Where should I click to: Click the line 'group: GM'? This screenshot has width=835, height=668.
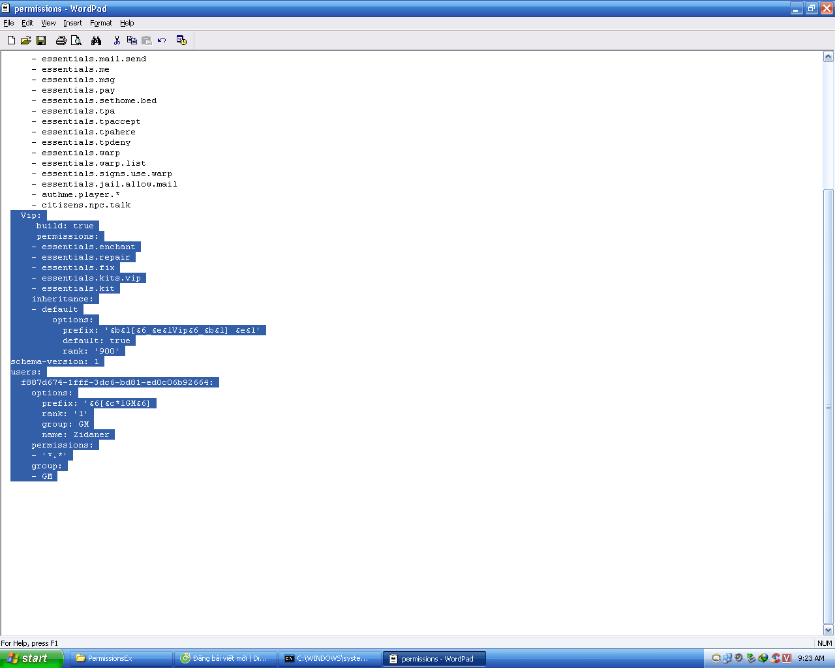tap(65, 424)
